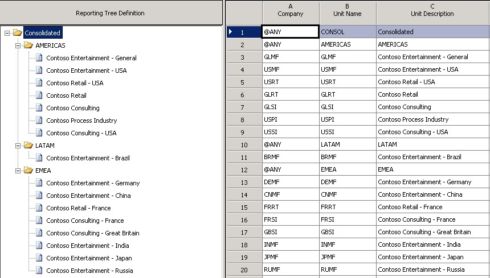Select AMERICAS in the reporting tree
490x278 pixels.
click(x=50, y=45)
